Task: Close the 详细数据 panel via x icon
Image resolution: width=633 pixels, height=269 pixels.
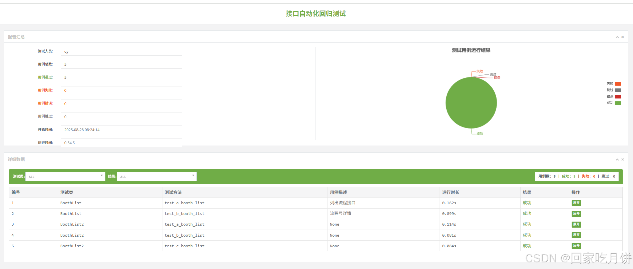Action: click(622, 160)
